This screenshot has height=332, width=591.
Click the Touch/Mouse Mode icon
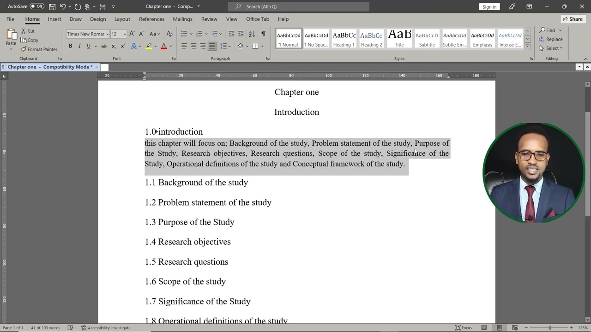click(x=87, y=6)
